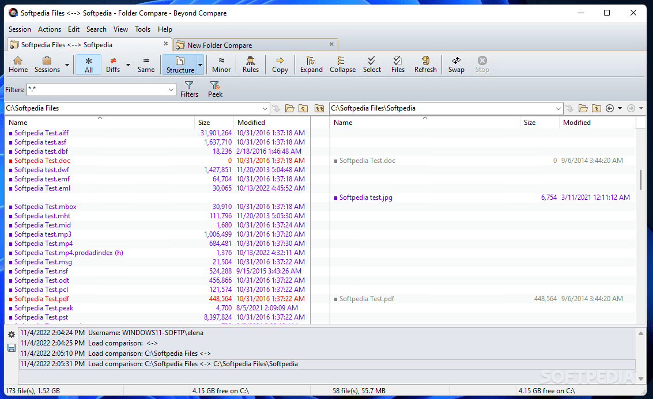Open the Help menu

tap(165, 29)
